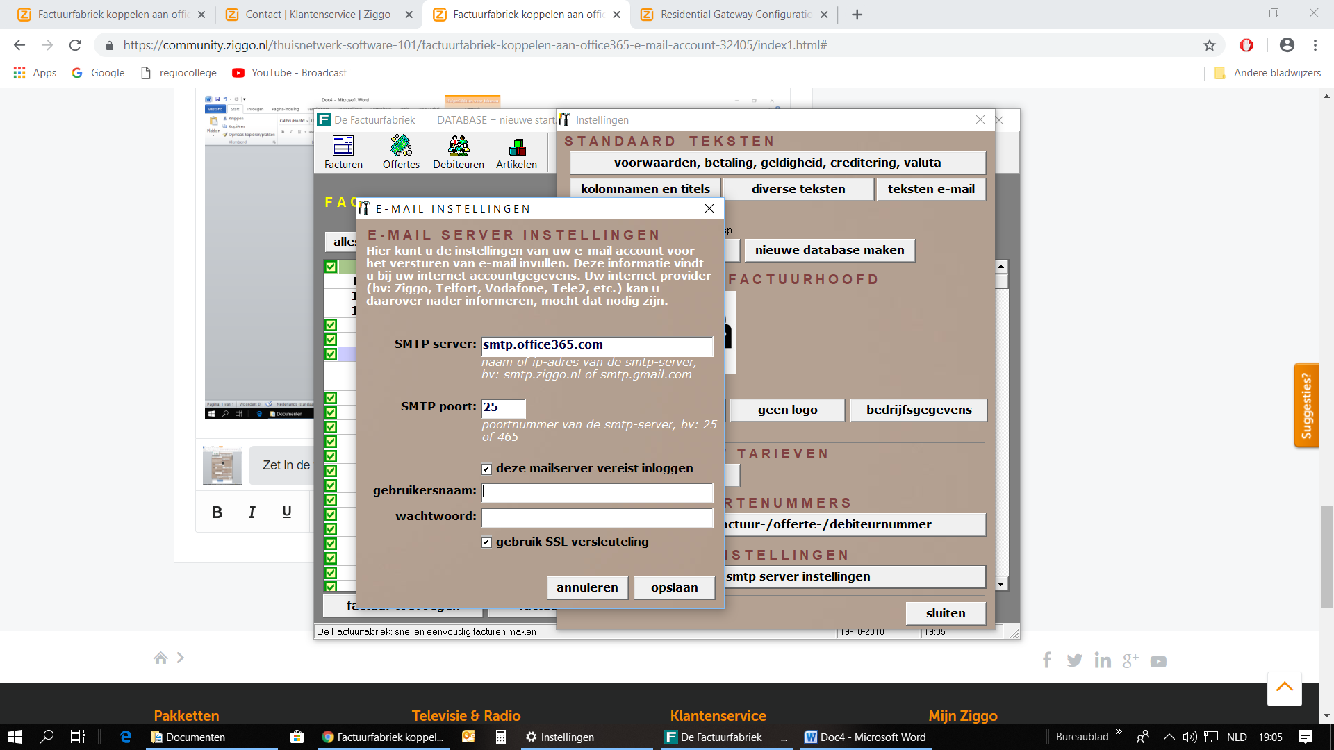Share via Facebook icon
The height and width of the screenshot is (750, 1334).
(1047, 660)
